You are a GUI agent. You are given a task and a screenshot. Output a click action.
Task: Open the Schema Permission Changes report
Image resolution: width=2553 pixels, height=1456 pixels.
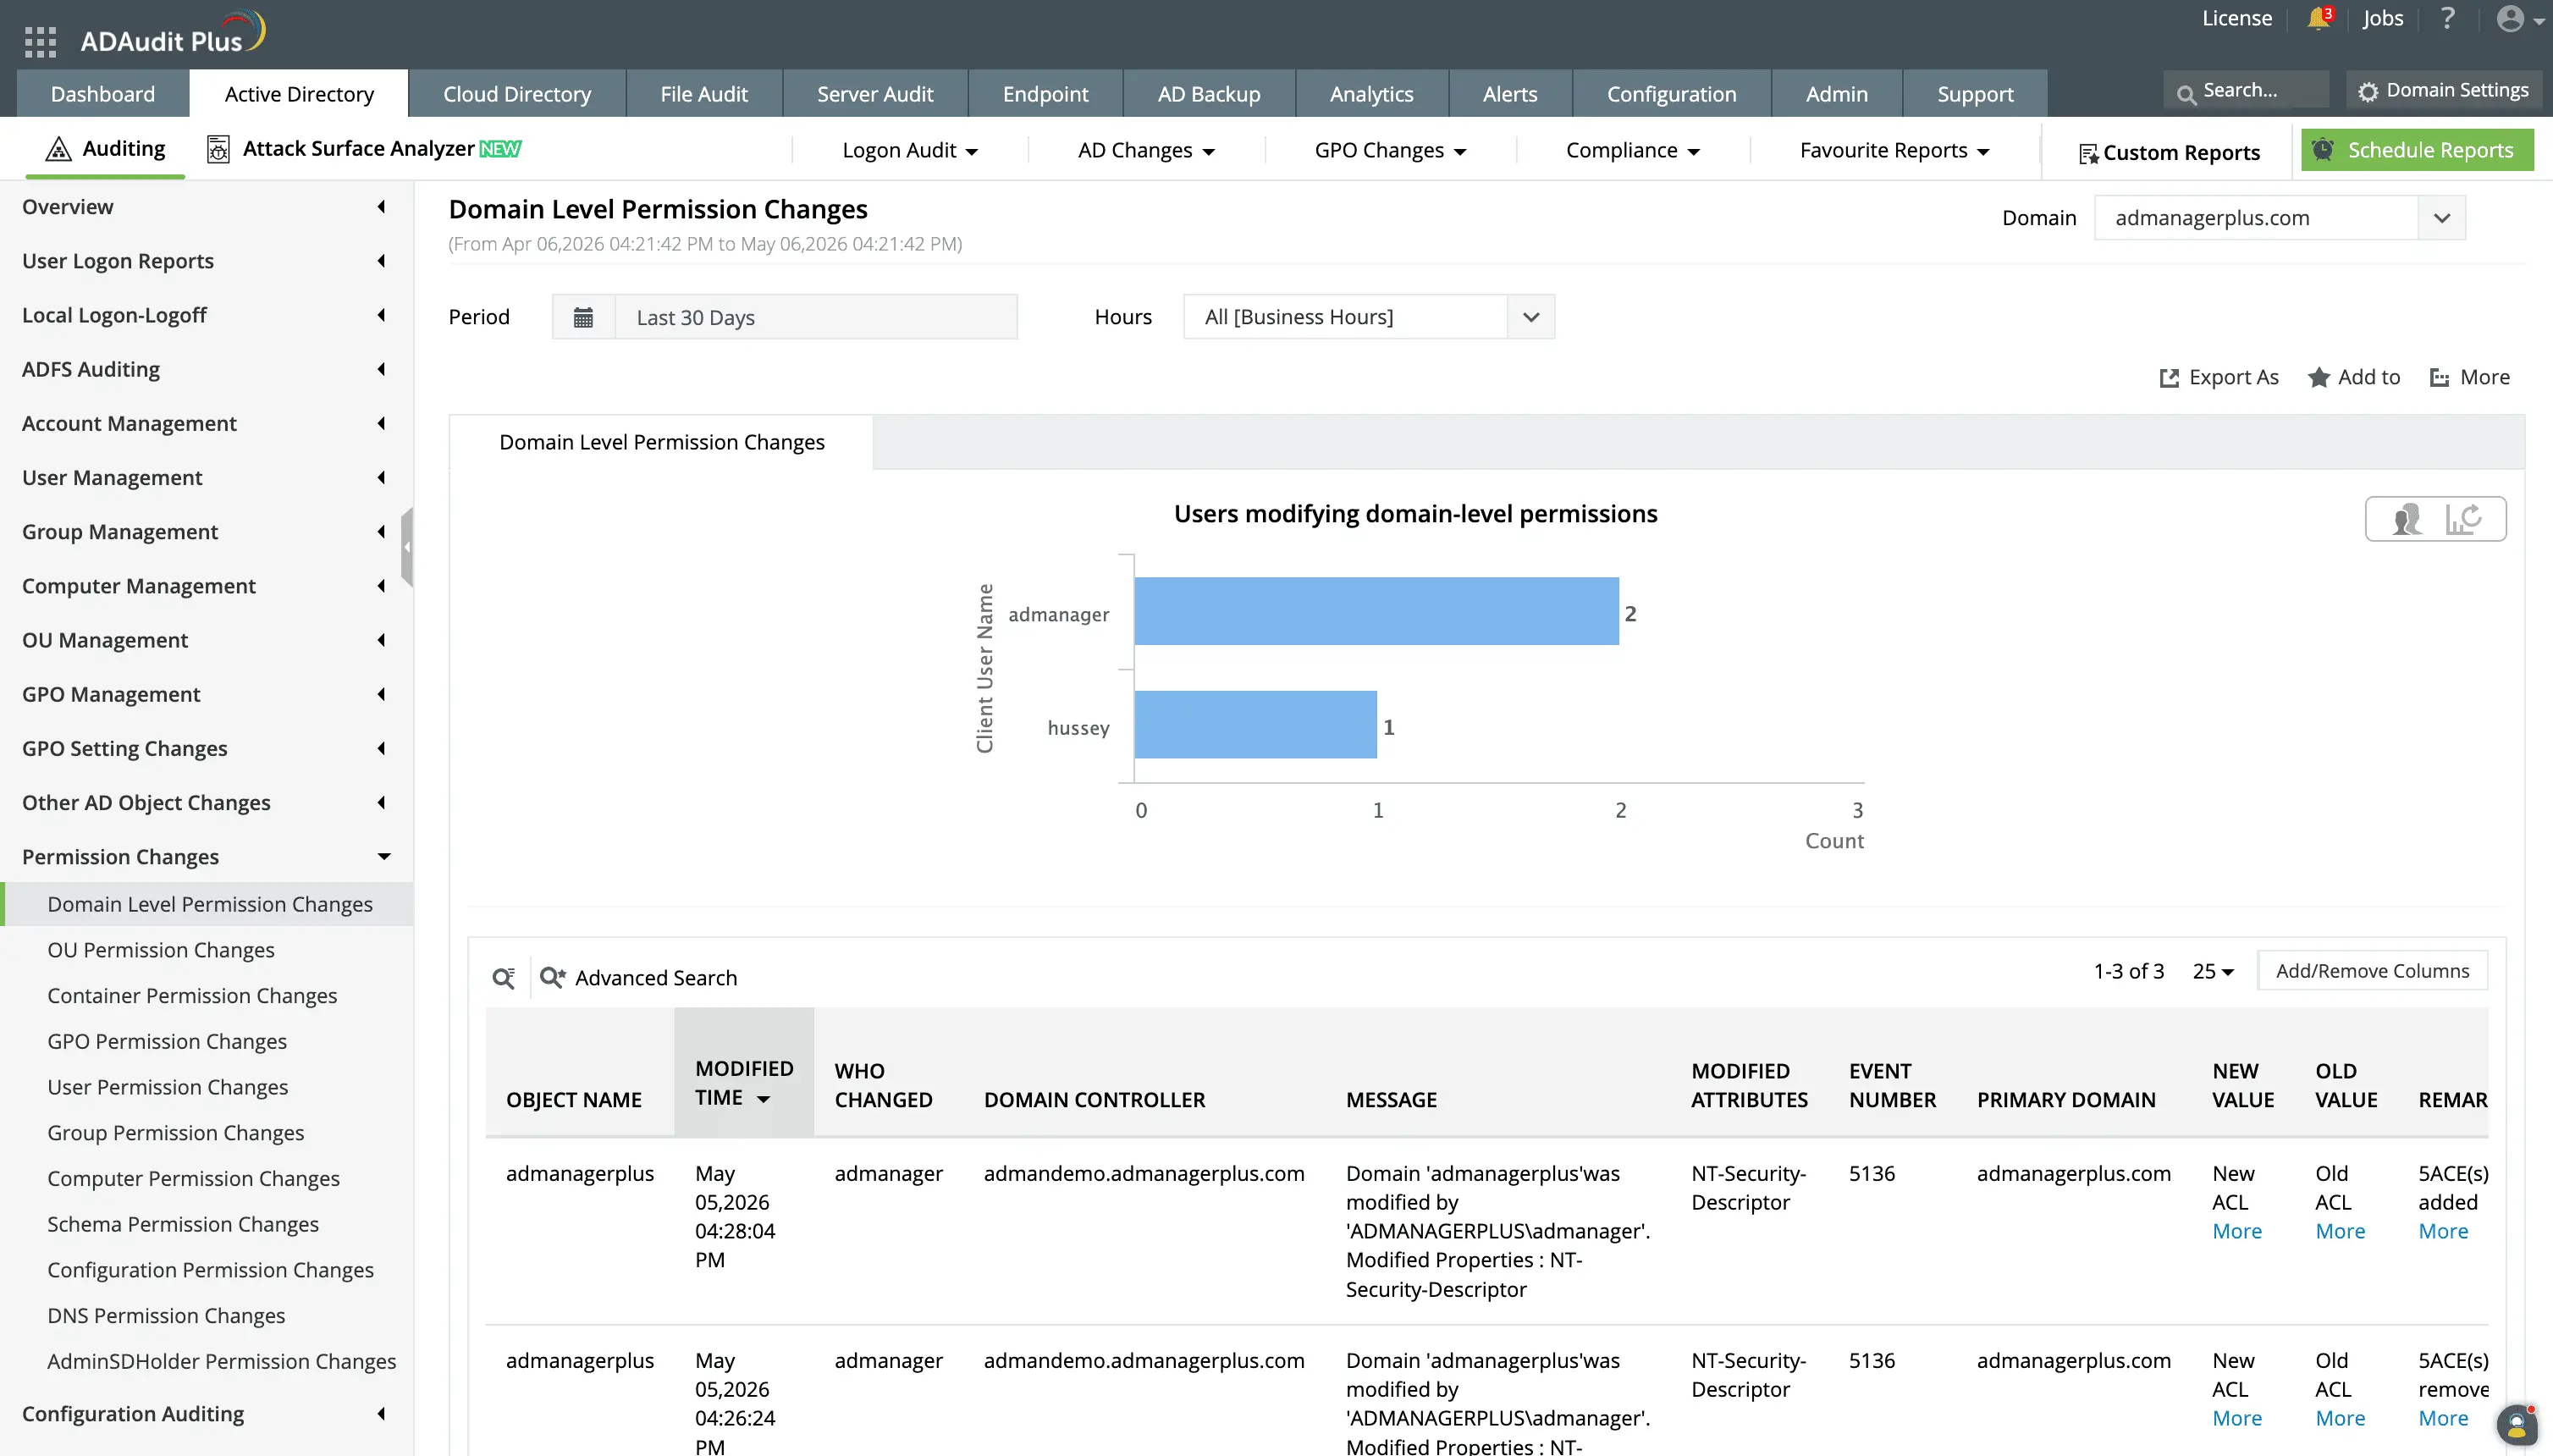pyautogui.click(x=183, y=1225)
